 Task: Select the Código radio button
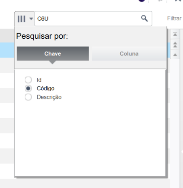pos(28,88)
